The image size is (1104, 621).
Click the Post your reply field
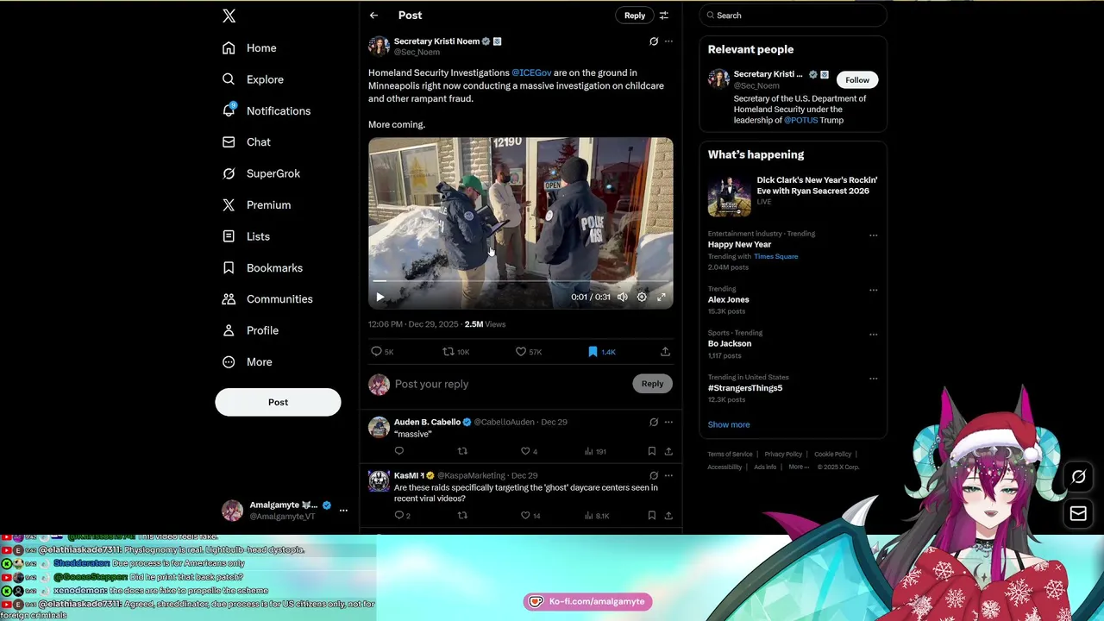pyautogui.click(x=509, y=384)
